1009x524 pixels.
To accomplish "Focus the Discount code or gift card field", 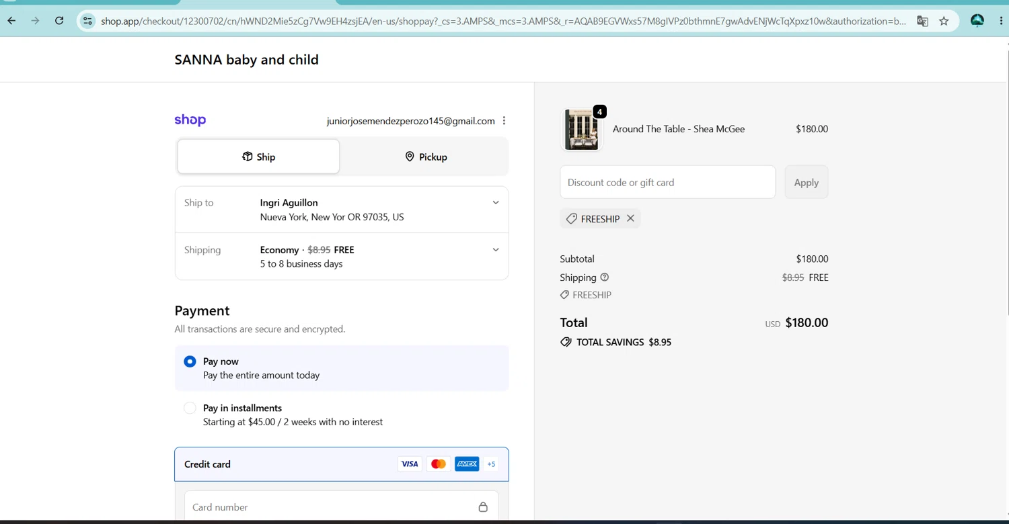I will (x=667, y=182).
